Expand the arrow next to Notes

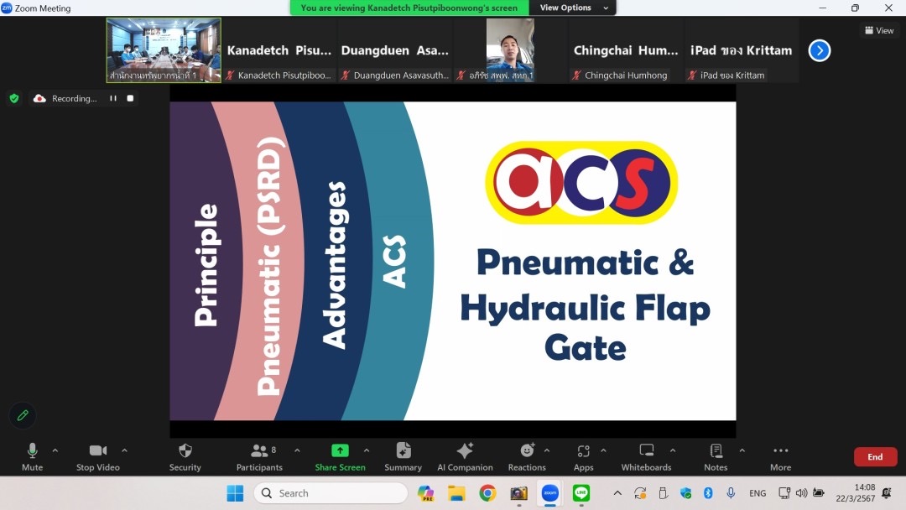(x=742, y=450)
